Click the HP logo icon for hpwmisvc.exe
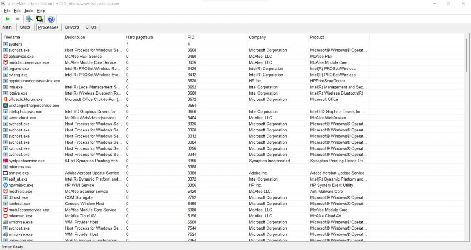 5,185
